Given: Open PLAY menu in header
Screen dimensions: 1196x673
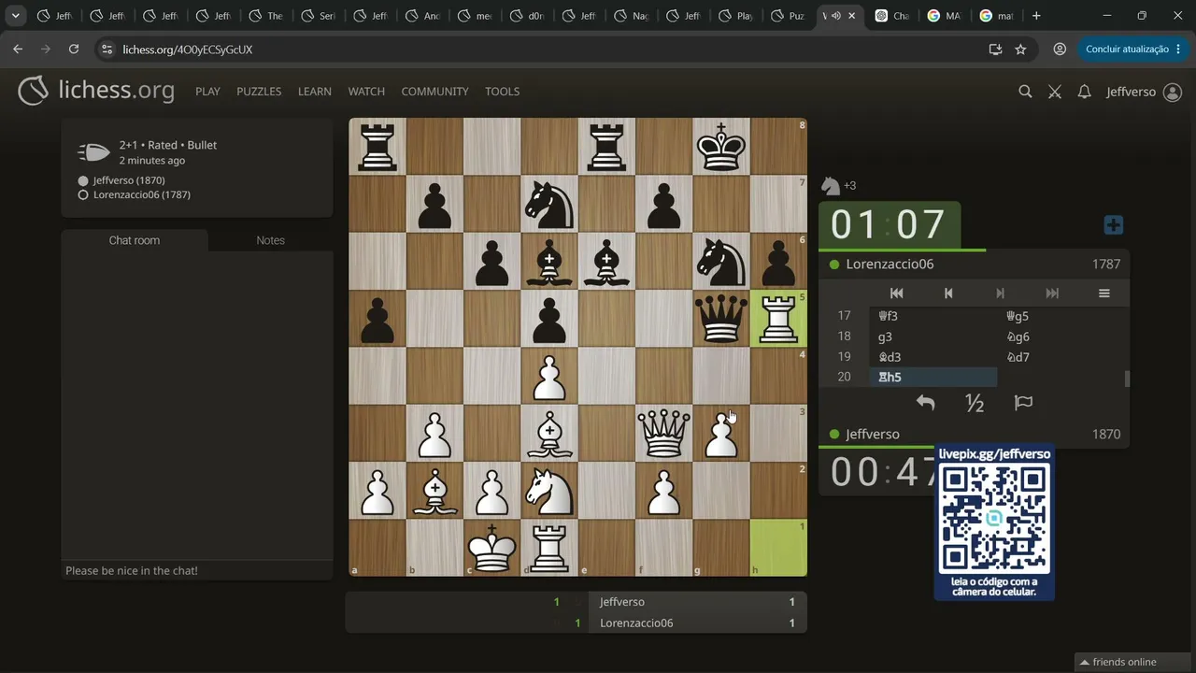Looking at the screenshot, I should 207,92.
